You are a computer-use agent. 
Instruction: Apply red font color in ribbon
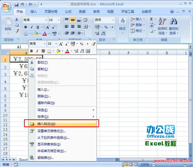pos(45,34)
